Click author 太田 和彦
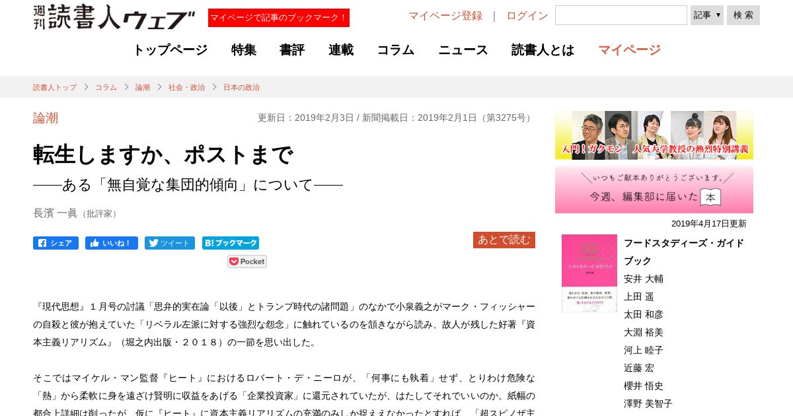 (x=644, y=315)
